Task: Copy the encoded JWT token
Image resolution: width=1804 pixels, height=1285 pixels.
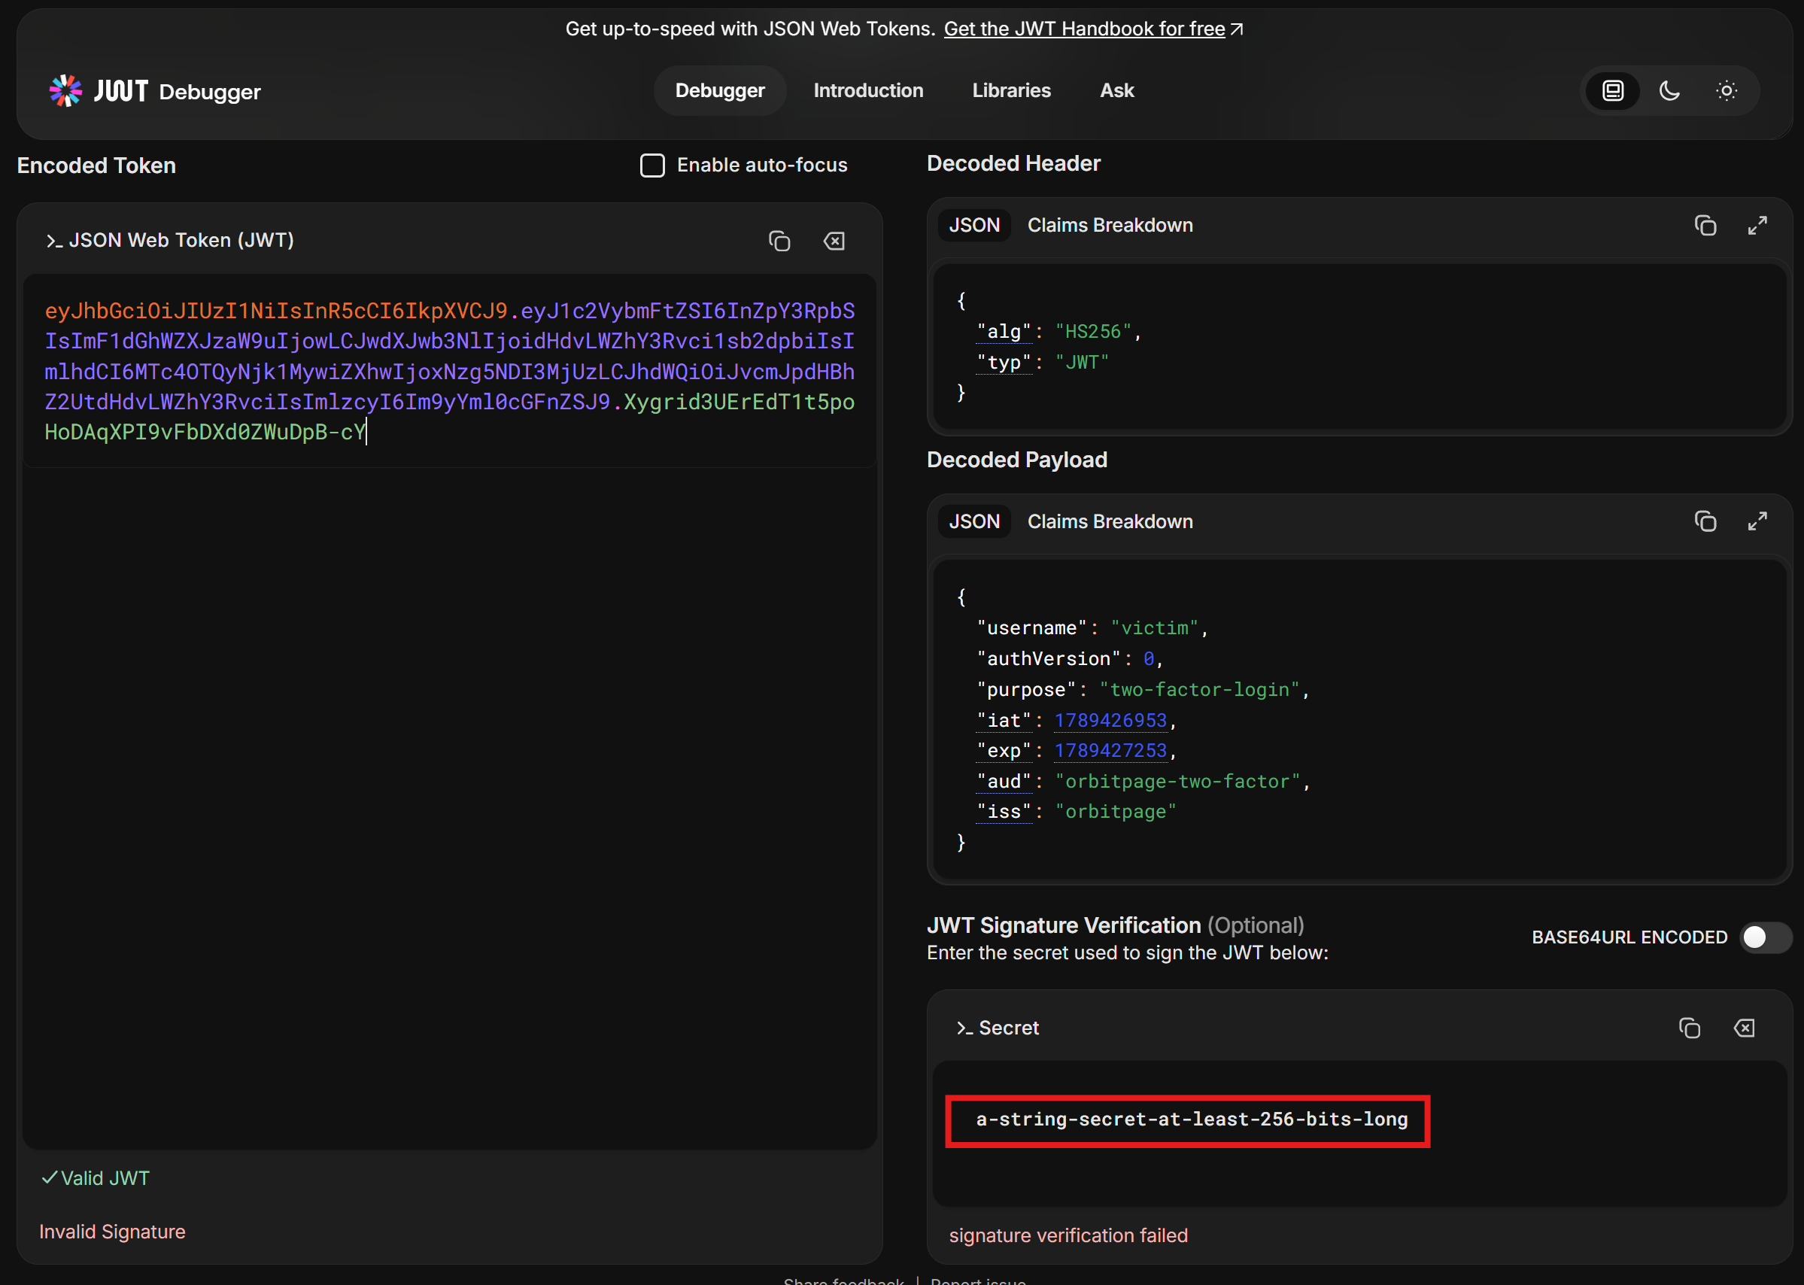Action: pyautogui.click(x=779, y=241)
